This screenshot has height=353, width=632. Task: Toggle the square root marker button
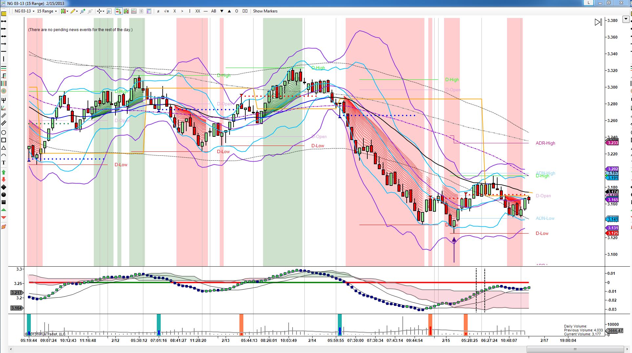[x=166, y=11]
